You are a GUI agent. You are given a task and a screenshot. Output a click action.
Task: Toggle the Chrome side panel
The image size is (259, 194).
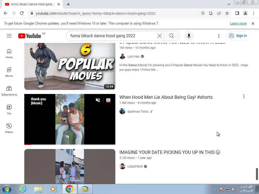(x=237, y=13)
